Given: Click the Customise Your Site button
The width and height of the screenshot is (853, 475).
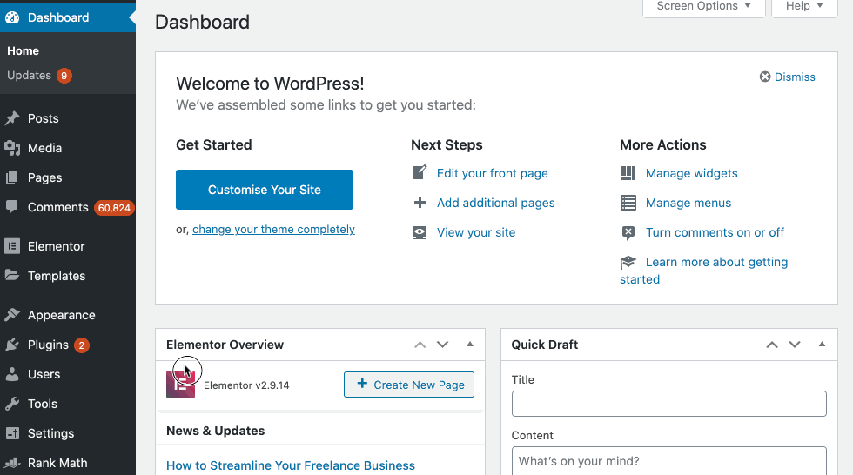Looking at the screenshot, I should 265,190.
